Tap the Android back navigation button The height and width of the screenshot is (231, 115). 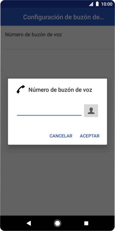tap(29, 223)
